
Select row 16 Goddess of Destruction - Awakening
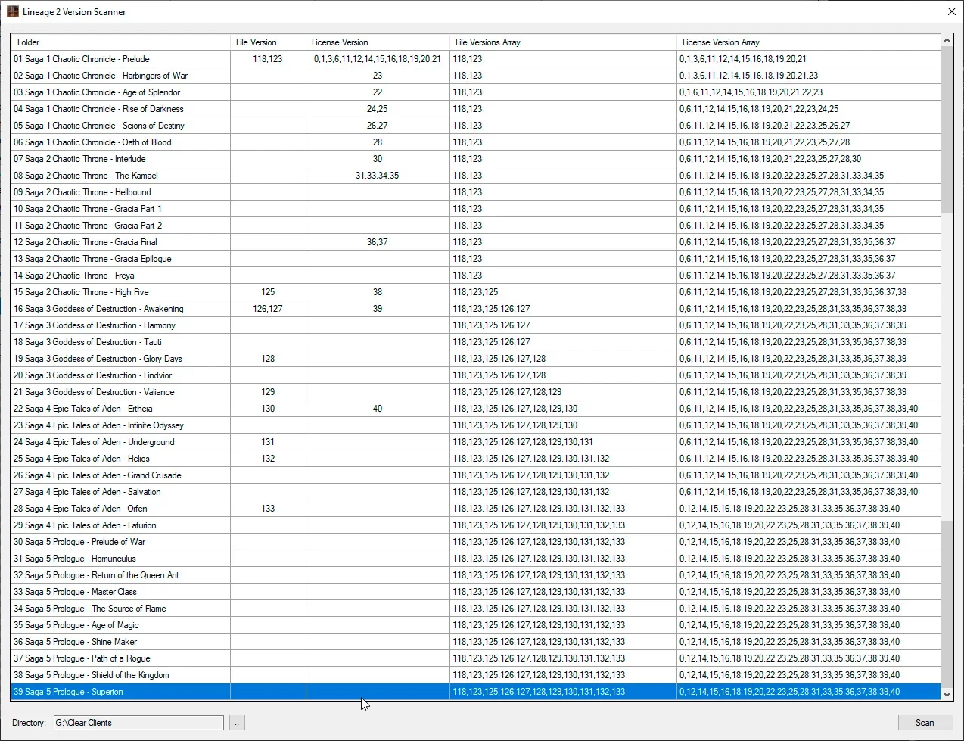tap(475, 309)
